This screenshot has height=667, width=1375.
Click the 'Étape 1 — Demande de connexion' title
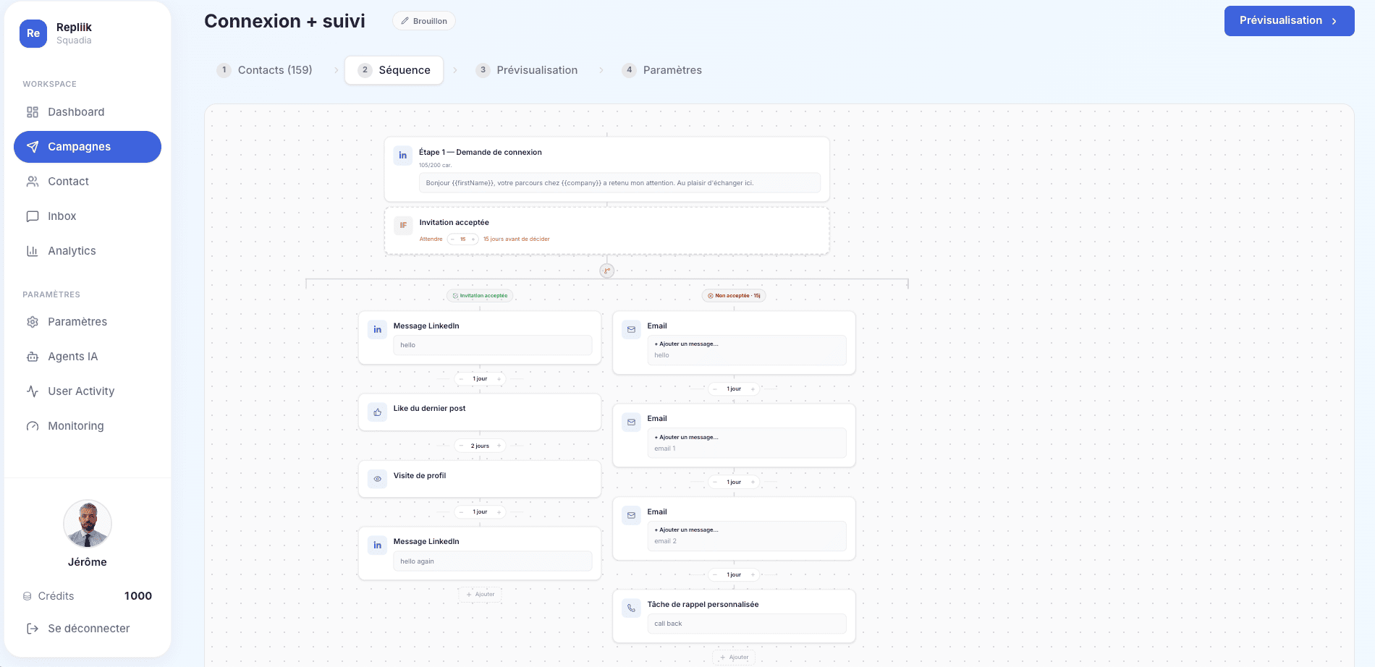481,153
